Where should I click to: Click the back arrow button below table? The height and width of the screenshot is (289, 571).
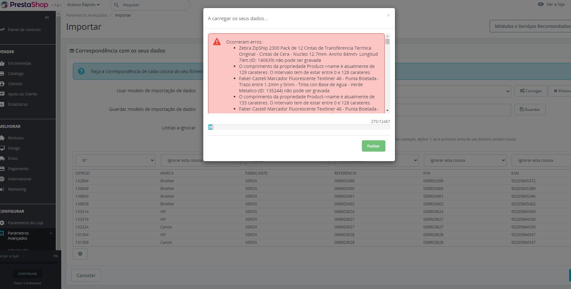[80, 254]
